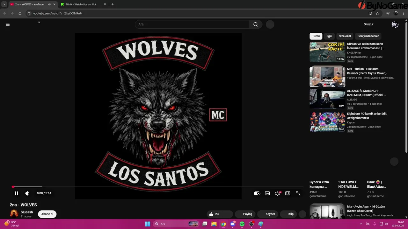Mute the video player volume

point(27,193)
